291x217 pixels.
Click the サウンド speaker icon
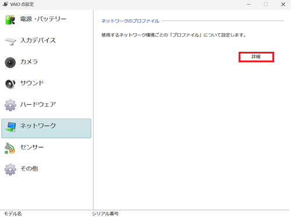(x=10, y=84)
